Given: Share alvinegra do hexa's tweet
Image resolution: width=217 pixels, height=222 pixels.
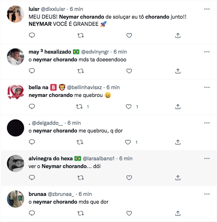Looking at the screenshot, I should (x=178, y=178).
